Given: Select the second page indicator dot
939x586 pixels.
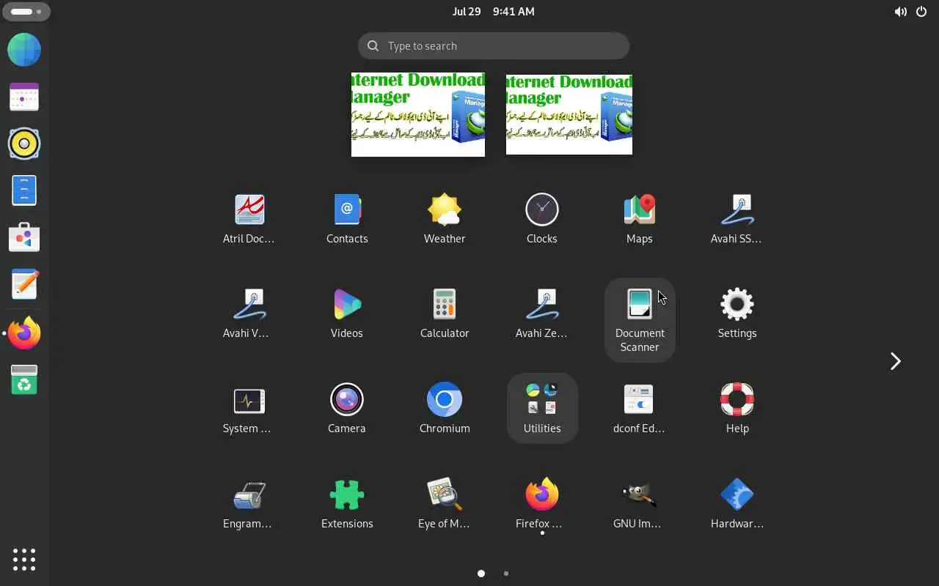Looking at the screenshot, I should (506, 574).
